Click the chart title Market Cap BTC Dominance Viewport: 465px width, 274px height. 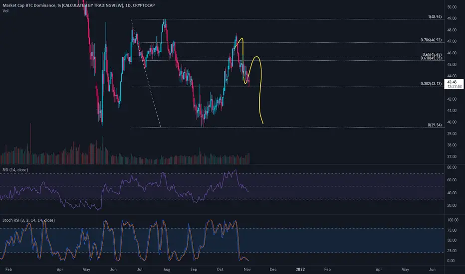click(30, 5)
